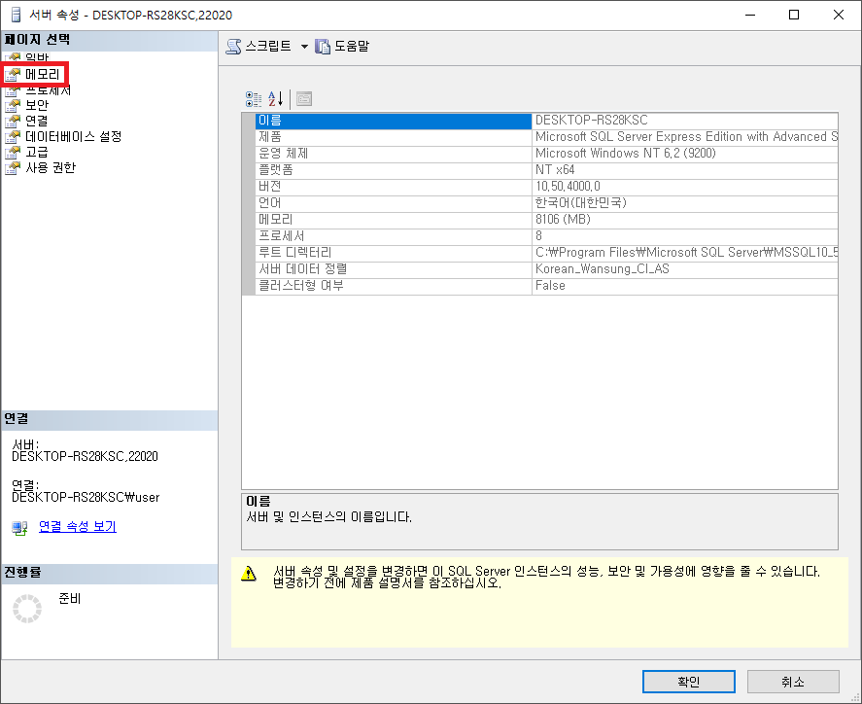Click the warning triangle icon
The height and width of the screenshot is (704, 862).
point(249,574)
